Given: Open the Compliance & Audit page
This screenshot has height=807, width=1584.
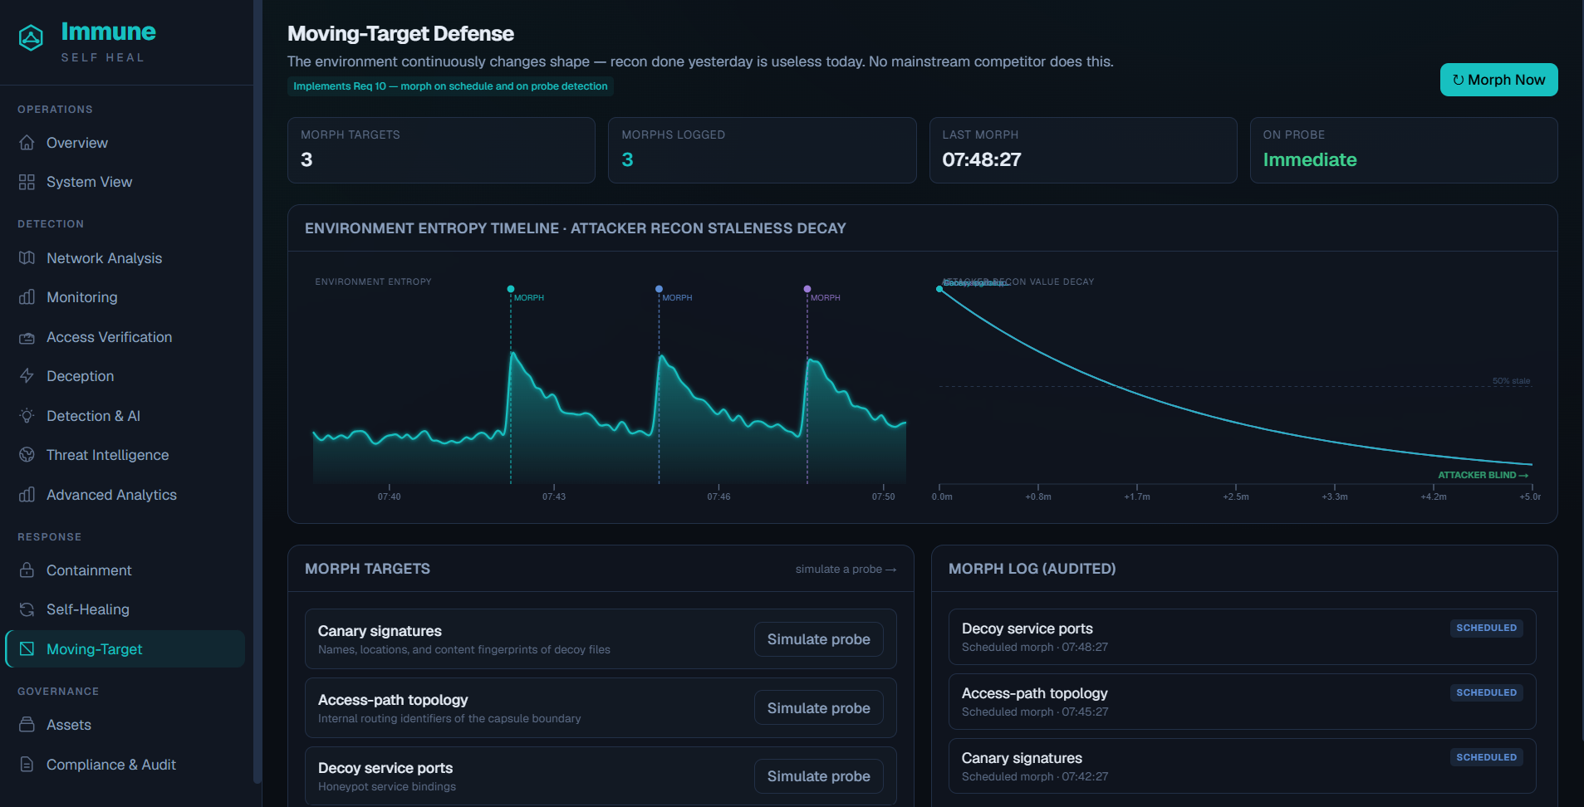Looking at the screenshot, I should pos(126,765).
